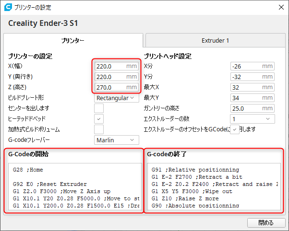Click inside the G-codeの終了 text area
This screenshot has width=289, height=231.
[x=214, y=186]
